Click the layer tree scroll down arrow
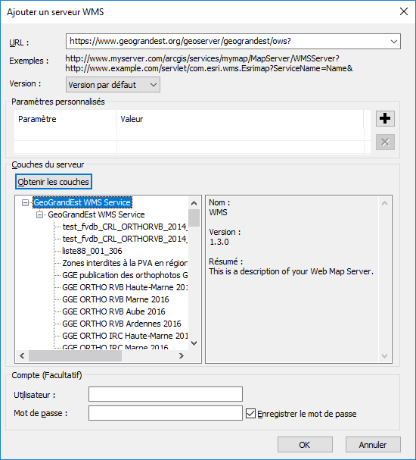This screenshot has height=460, width=416. click(x=194, y=343)
